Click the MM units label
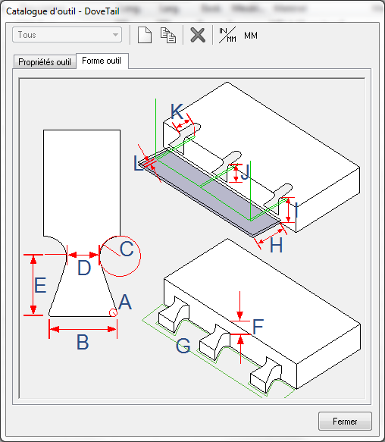385x442 pixels. click(251, 36)
